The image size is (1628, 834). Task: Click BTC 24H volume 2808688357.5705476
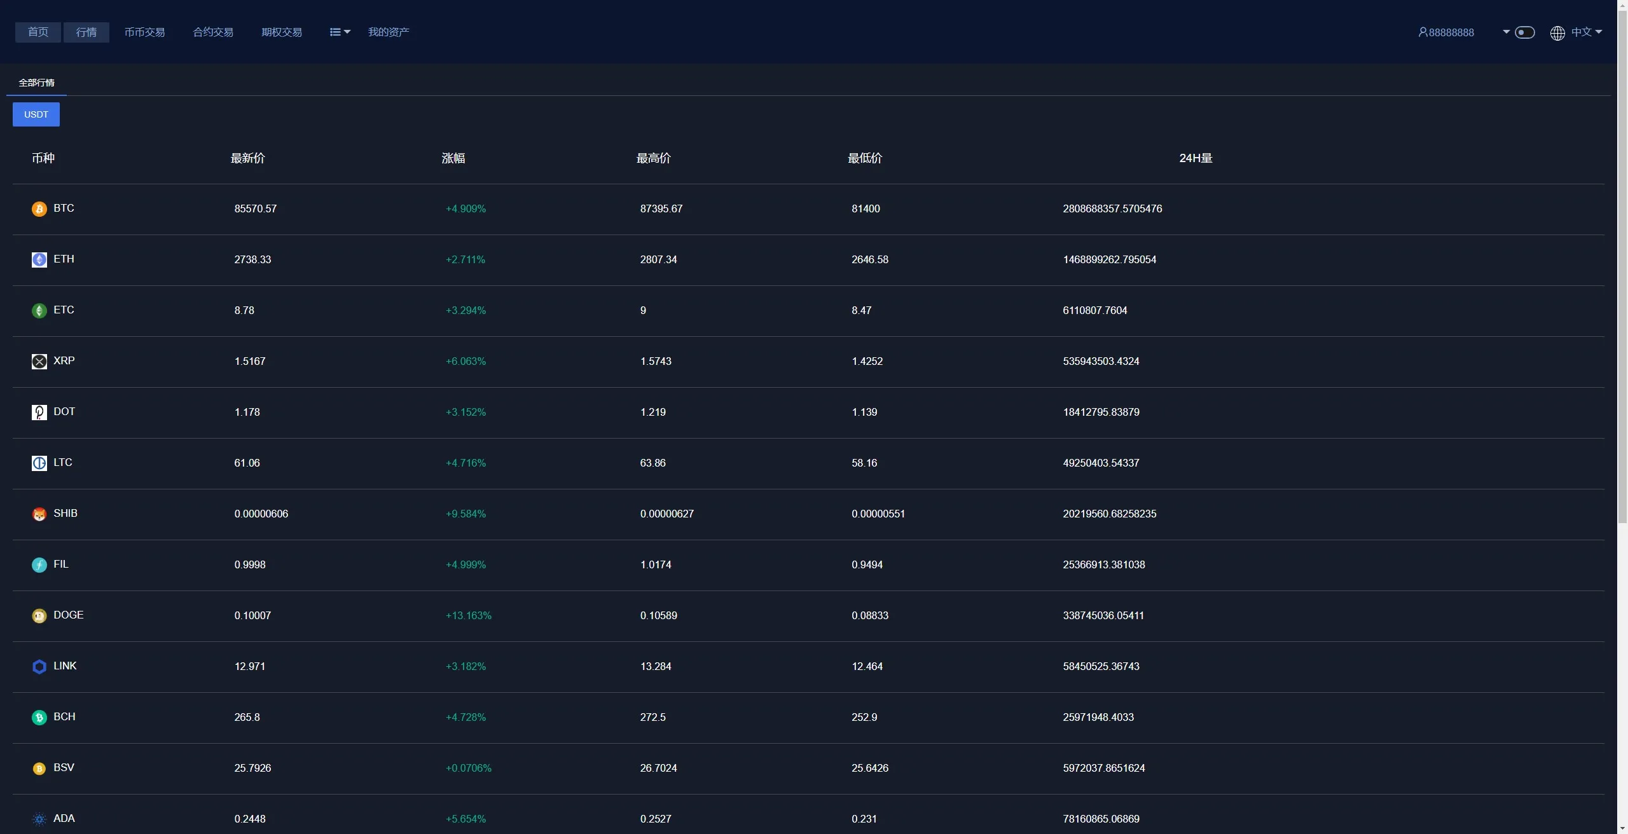pos(1112,209)
